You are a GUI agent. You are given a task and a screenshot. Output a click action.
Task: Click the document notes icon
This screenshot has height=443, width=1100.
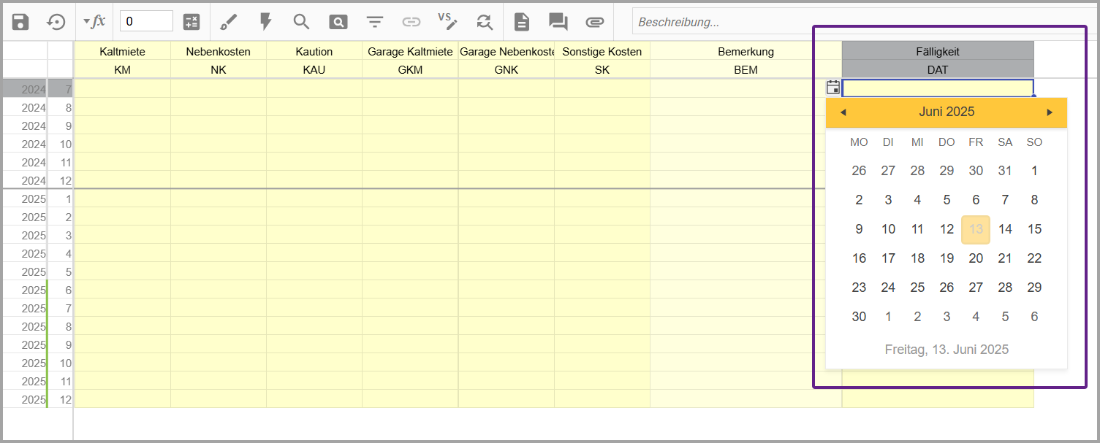tap(521, 22)
